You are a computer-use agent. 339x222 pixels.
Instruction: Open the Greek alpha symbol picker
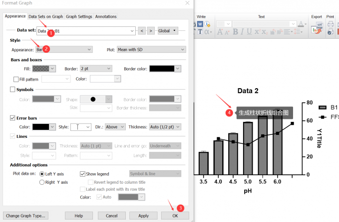pyautogui.click(x=208, y=32)
